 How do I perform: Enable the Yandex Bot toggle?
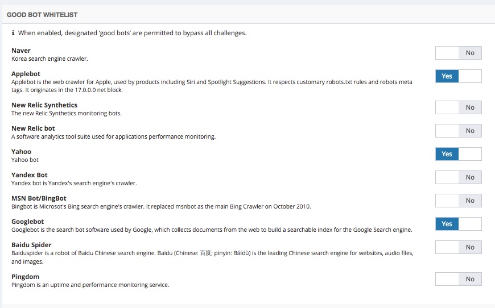[x=458, y=177]
